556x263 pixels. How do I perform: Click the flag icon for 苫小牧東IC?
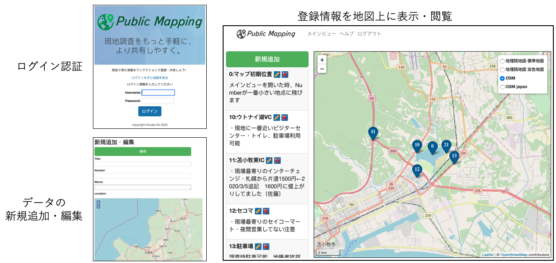(x=278, y=159)
